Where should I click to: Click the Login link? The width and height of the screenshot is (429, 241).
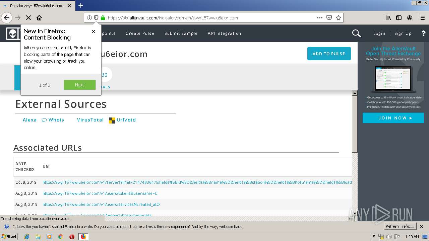click(x=379, y=33)
